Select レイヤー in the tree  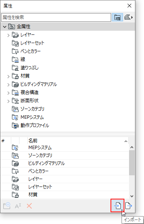point(28,35)
